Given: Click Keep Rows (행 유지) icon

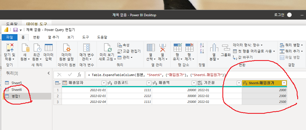Looking at the screenshot, I should (x=177, y=48).
